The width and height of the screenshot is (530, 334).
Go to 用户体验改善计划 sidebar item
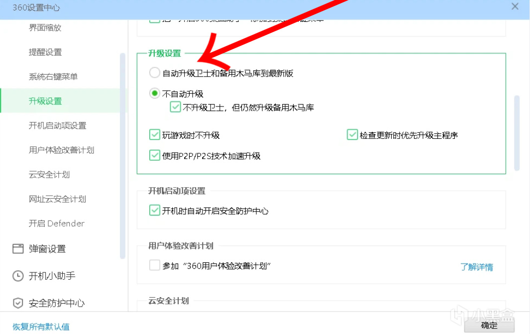click(61, 150)
